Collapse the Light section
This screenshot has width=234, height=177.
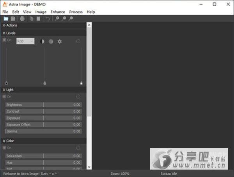pos(44,90)
